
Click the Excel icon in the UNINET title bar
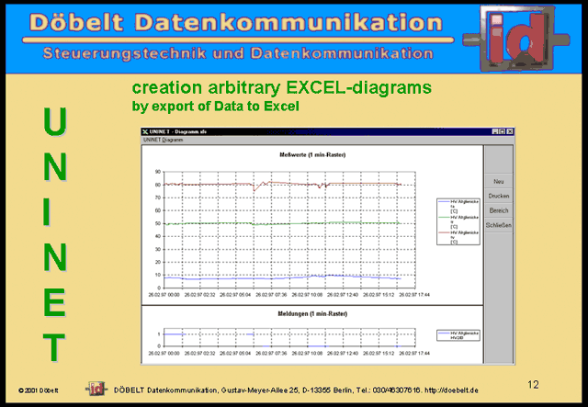coord(145,131)
